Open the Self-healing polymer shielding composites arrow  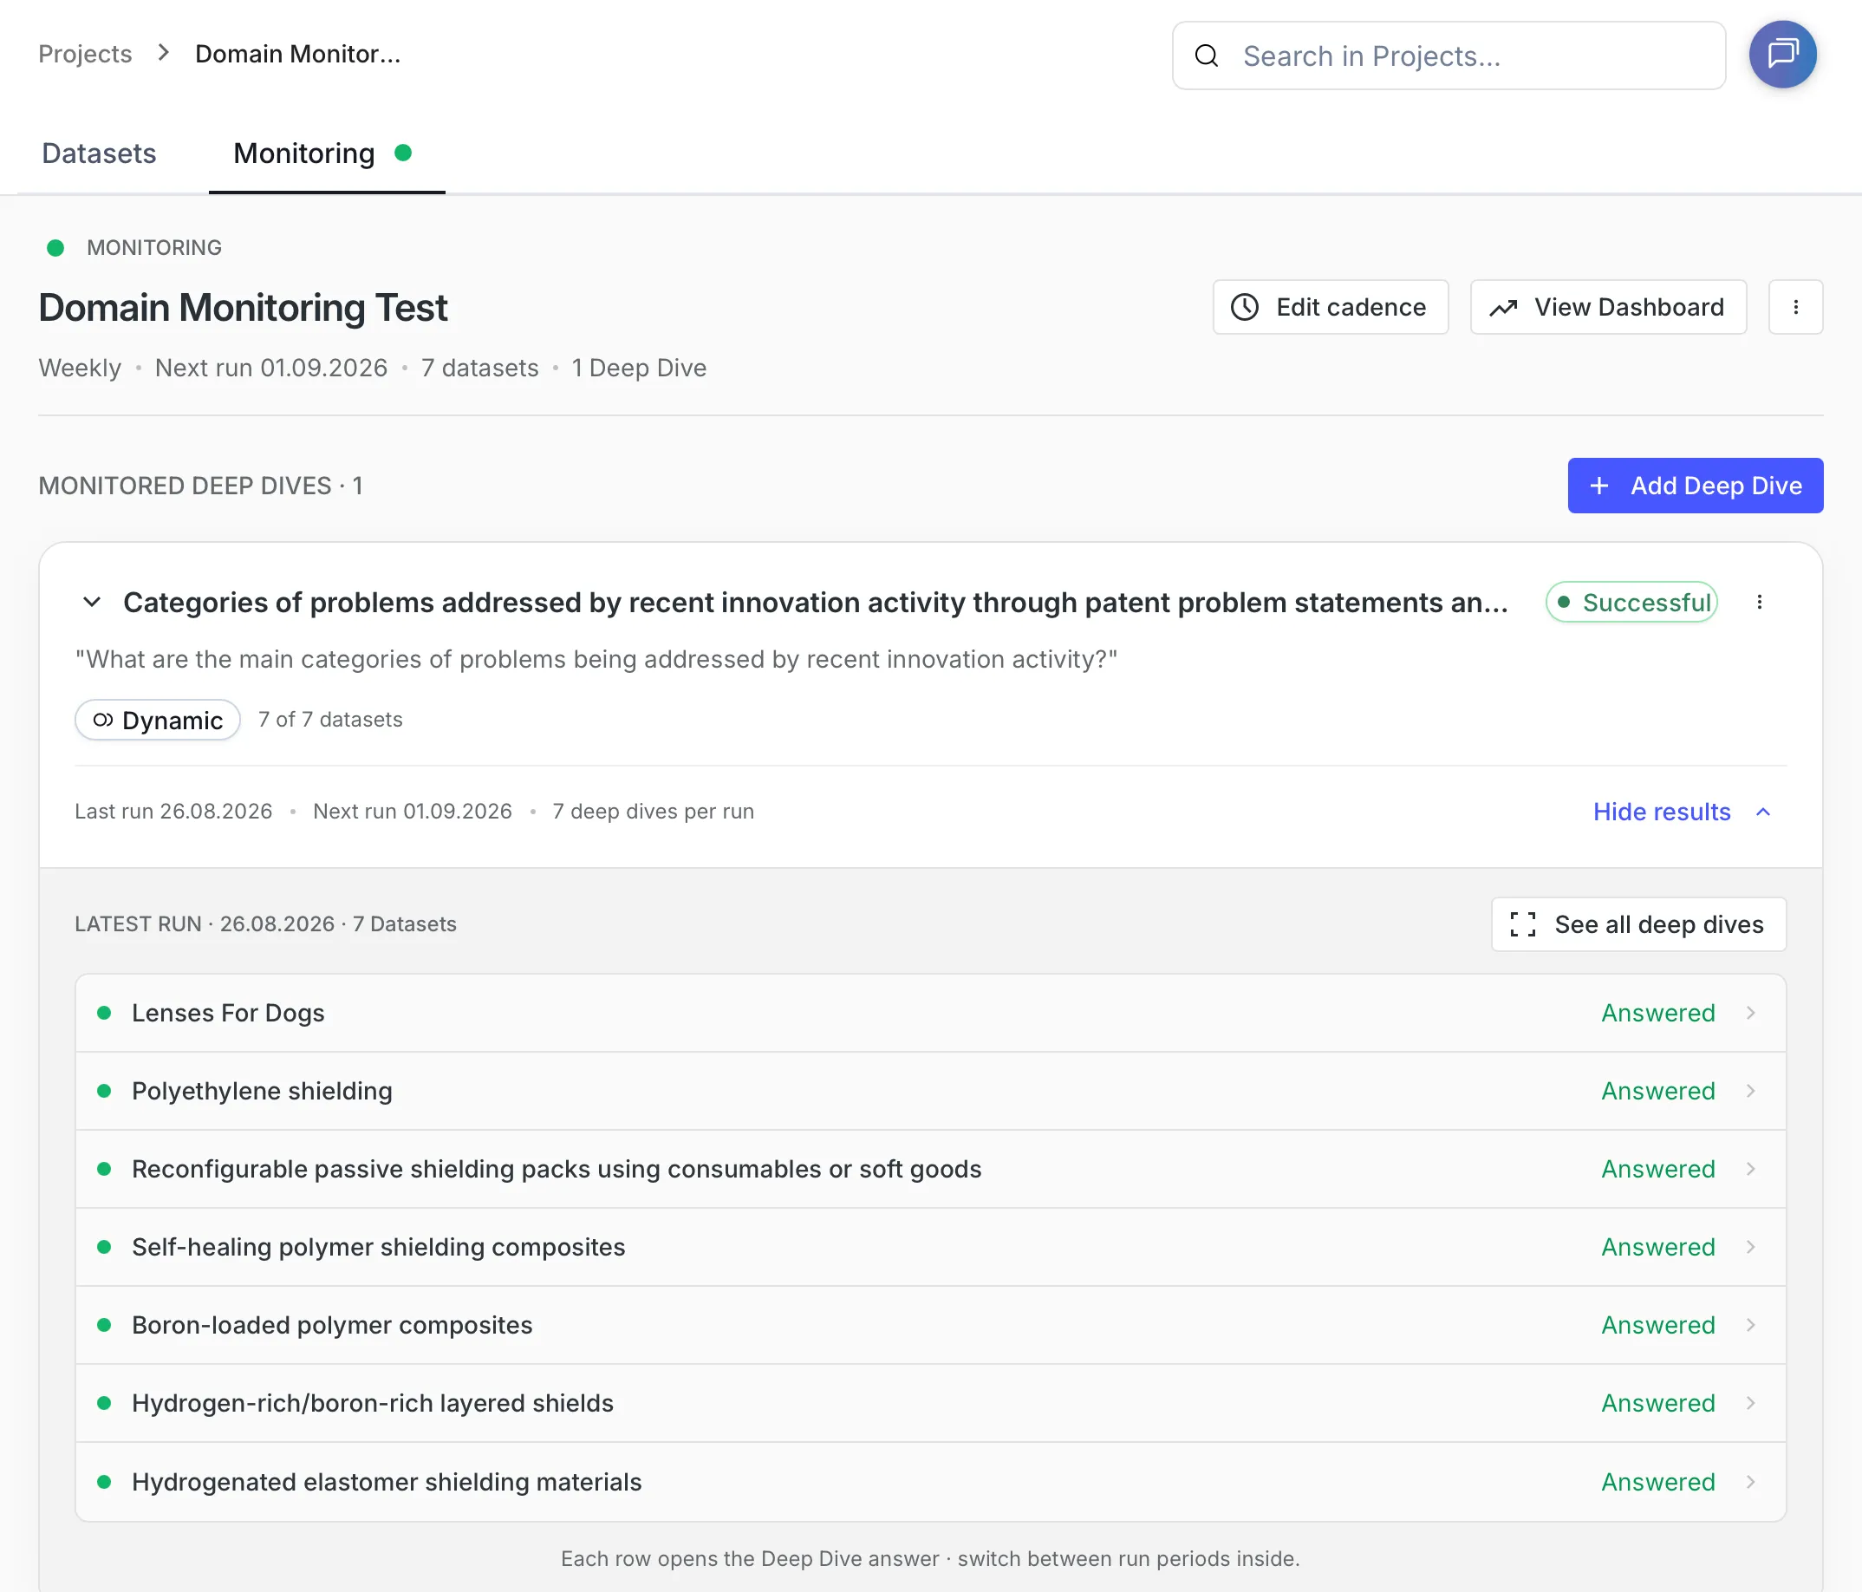point(1750,1247)
